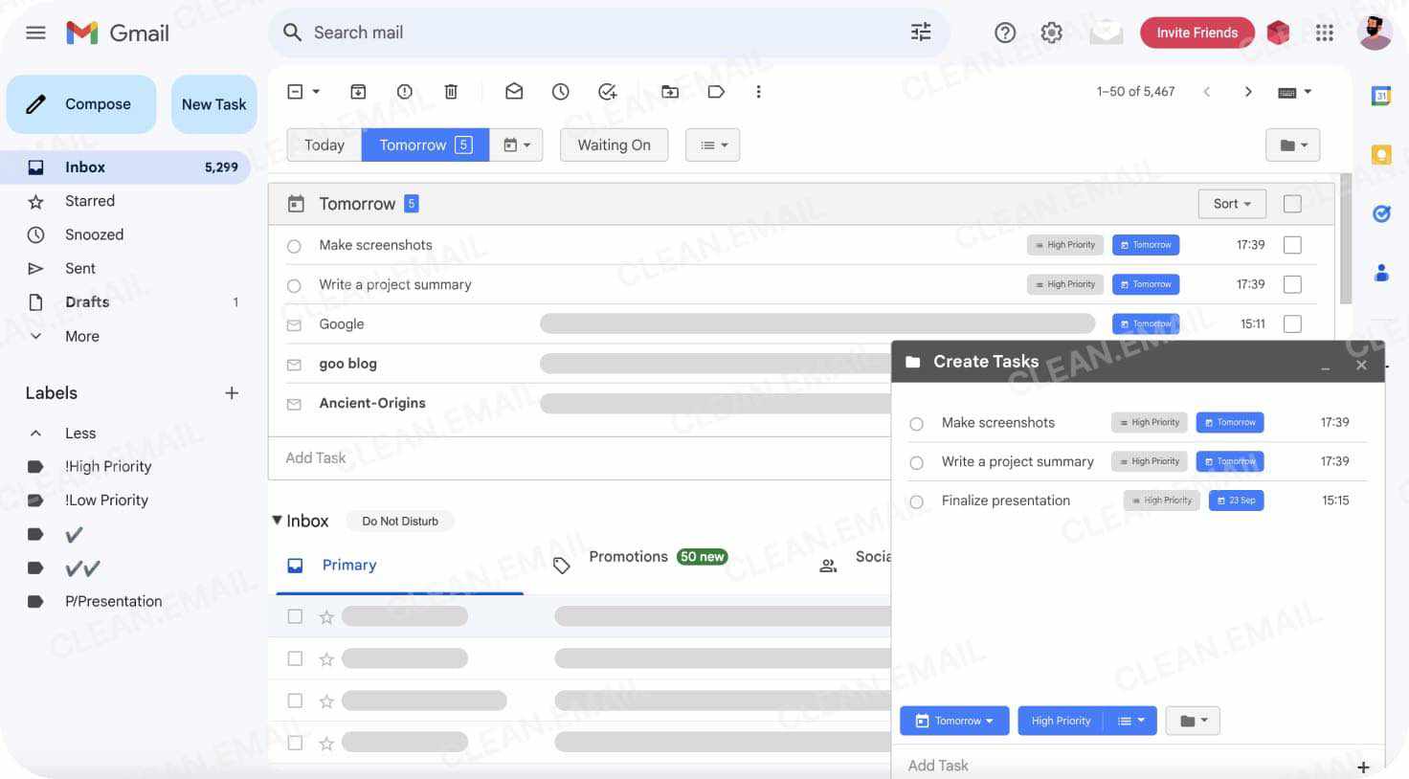Screen dimensions: 1409x779
Task: Archive selected emails using the archive icon
Action: coord(358,91)
